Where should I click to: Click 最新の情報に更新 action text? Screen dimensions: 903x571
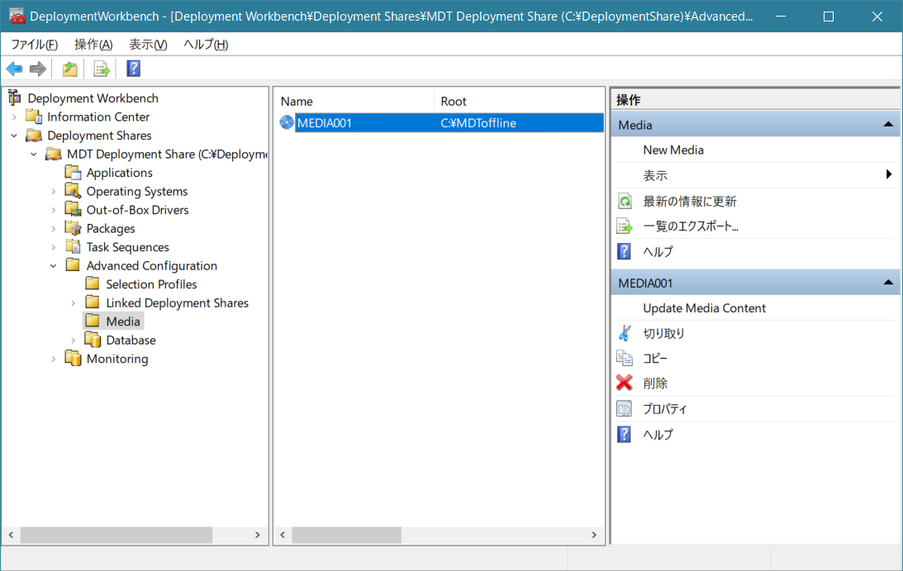[x=690, y=201]
